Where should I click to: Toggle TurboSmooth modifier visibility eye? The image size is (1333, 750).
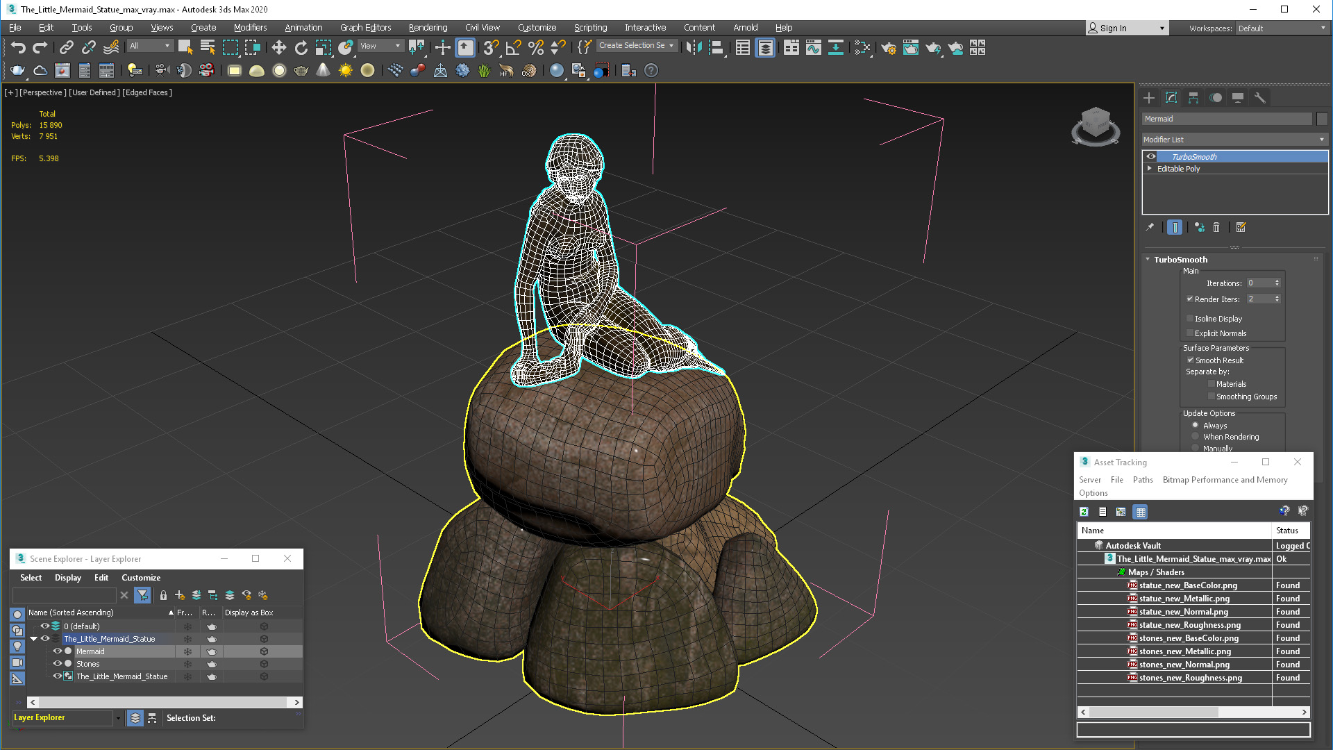[x=1150, y=157]
